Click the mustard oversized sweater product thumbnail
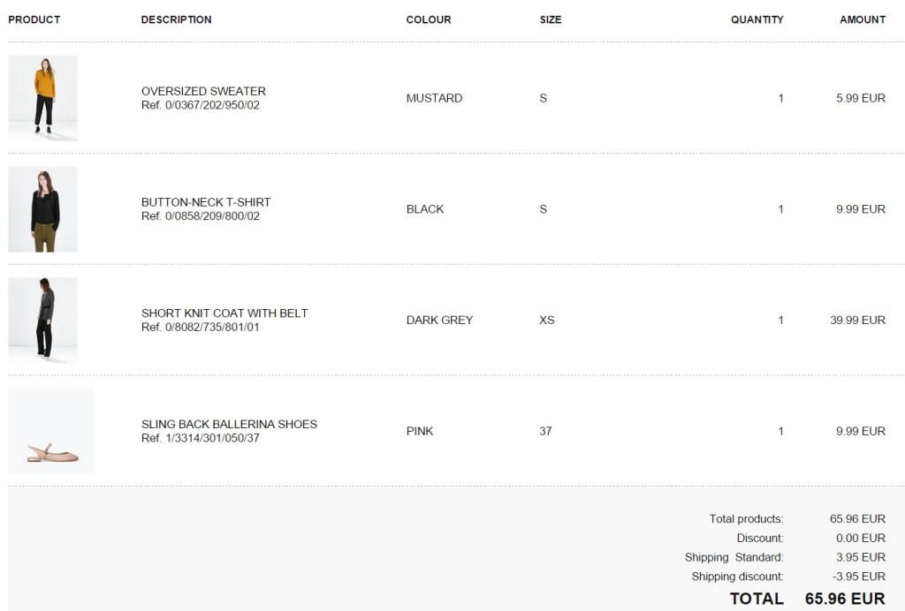 click(42, 98)
